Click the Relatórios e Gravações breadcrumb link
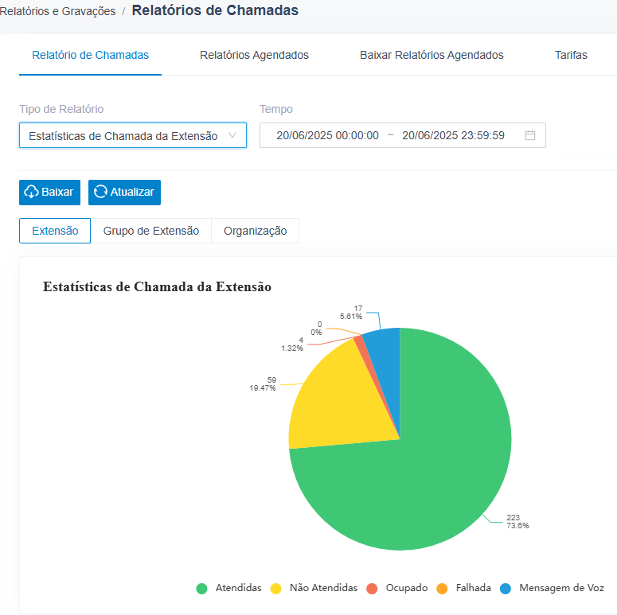This screenshot has height=615, width=617. [x=57, y=11]
